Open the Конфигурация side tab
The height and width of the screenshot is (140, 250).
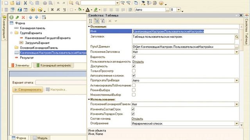point(4,27)
